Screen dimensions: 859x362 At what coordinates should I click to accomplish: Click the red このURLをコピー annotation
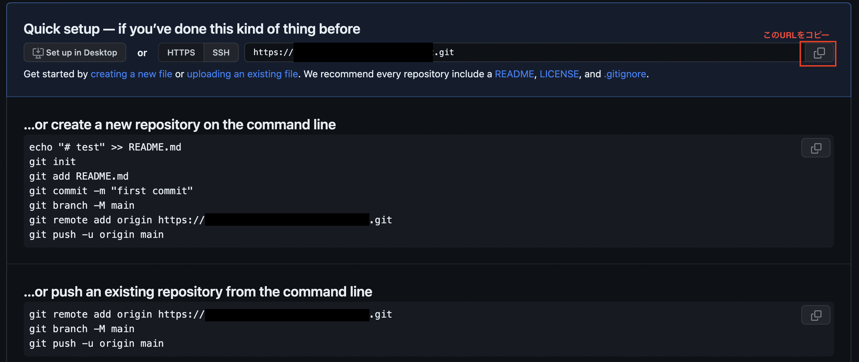coord(796,35)
